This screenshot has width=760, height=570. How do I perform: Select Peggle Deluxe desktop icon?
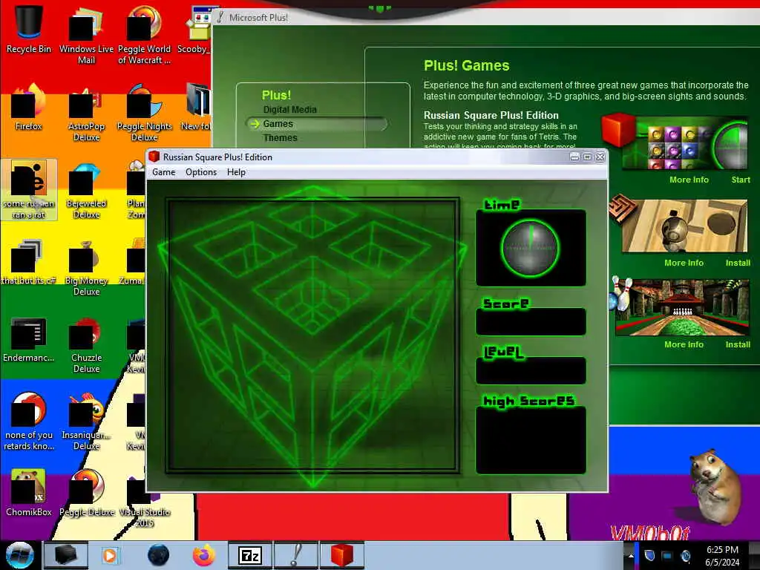87,494
